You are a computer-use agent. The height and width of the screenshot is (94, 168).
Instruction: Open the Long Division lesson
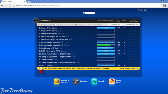pos(46,65)
